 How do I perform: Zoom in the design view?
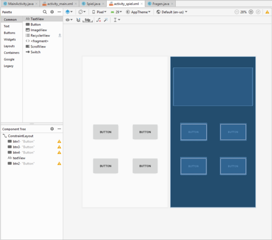[251, 12]
